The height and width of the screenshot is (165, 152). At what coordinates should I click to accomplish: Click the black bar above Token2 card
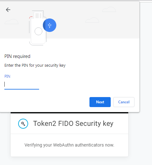pos(69,113)
